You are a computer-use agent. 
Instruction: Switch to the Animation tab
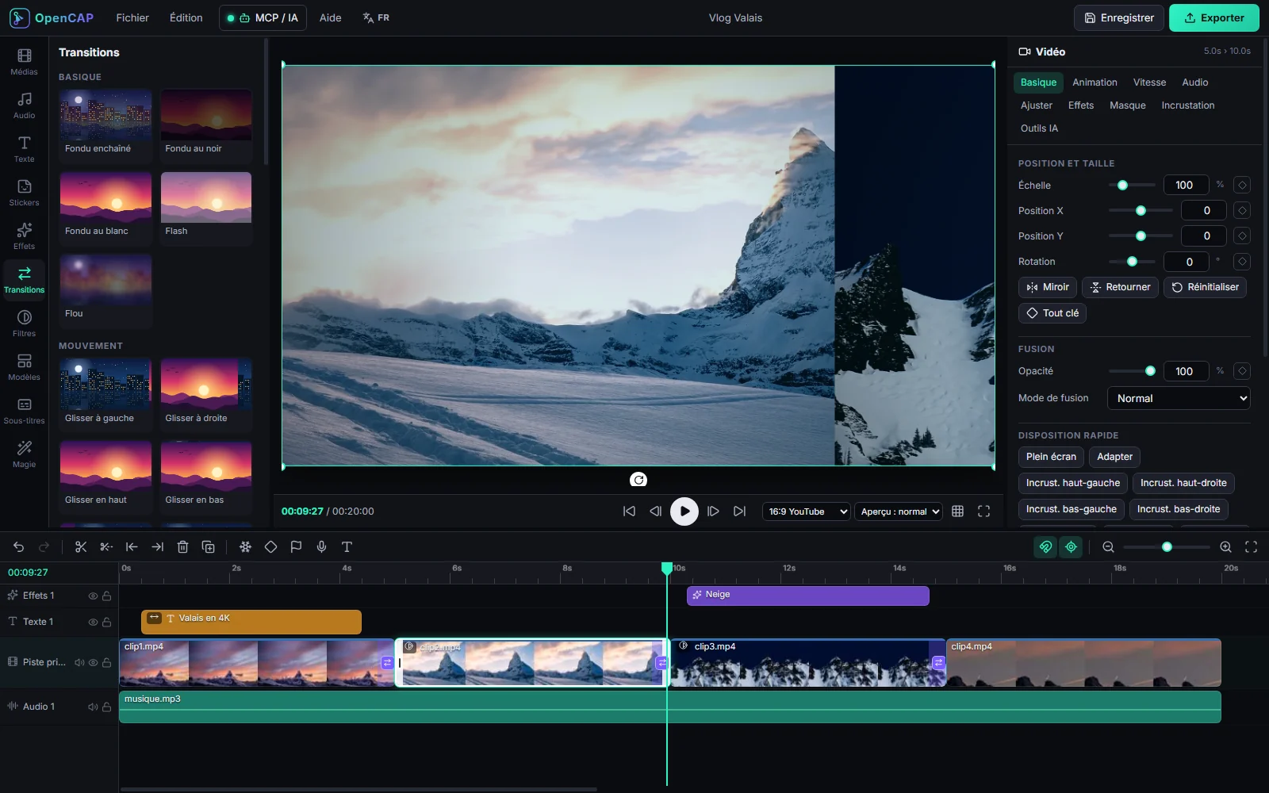(1095, 82)
